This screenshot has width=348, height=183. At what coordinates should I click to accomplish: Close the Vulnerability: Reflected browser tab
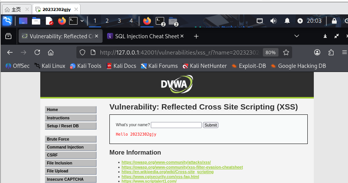point(96,36)
